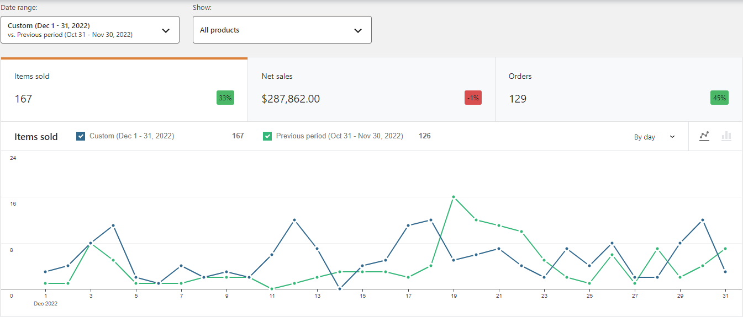Open the Date range dropdown
The image size is (743, 317).
[x=90, y=30]
